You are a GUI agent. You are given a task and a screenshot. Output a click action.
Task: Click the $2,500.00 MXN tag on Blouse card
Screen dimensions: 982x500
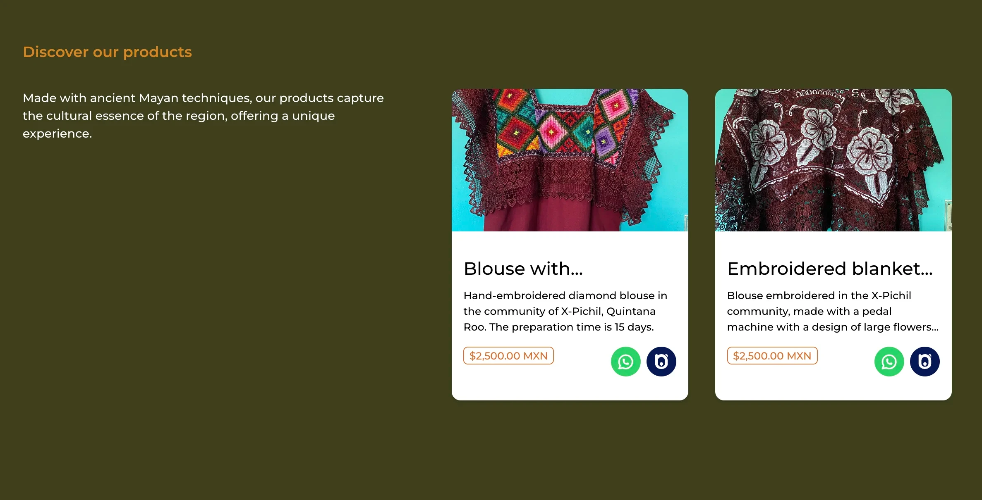click(x=508, y=356)
